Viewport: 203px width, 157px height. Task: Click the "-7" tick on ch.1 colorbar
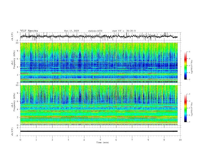(189, 80)
